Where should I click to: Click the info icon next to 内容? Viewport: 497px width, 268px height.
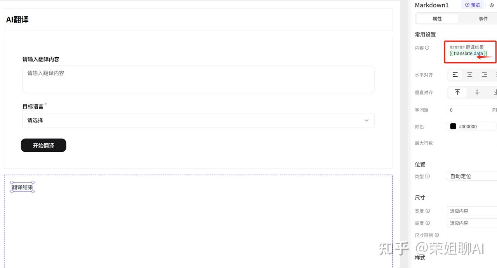coord(427,48)
